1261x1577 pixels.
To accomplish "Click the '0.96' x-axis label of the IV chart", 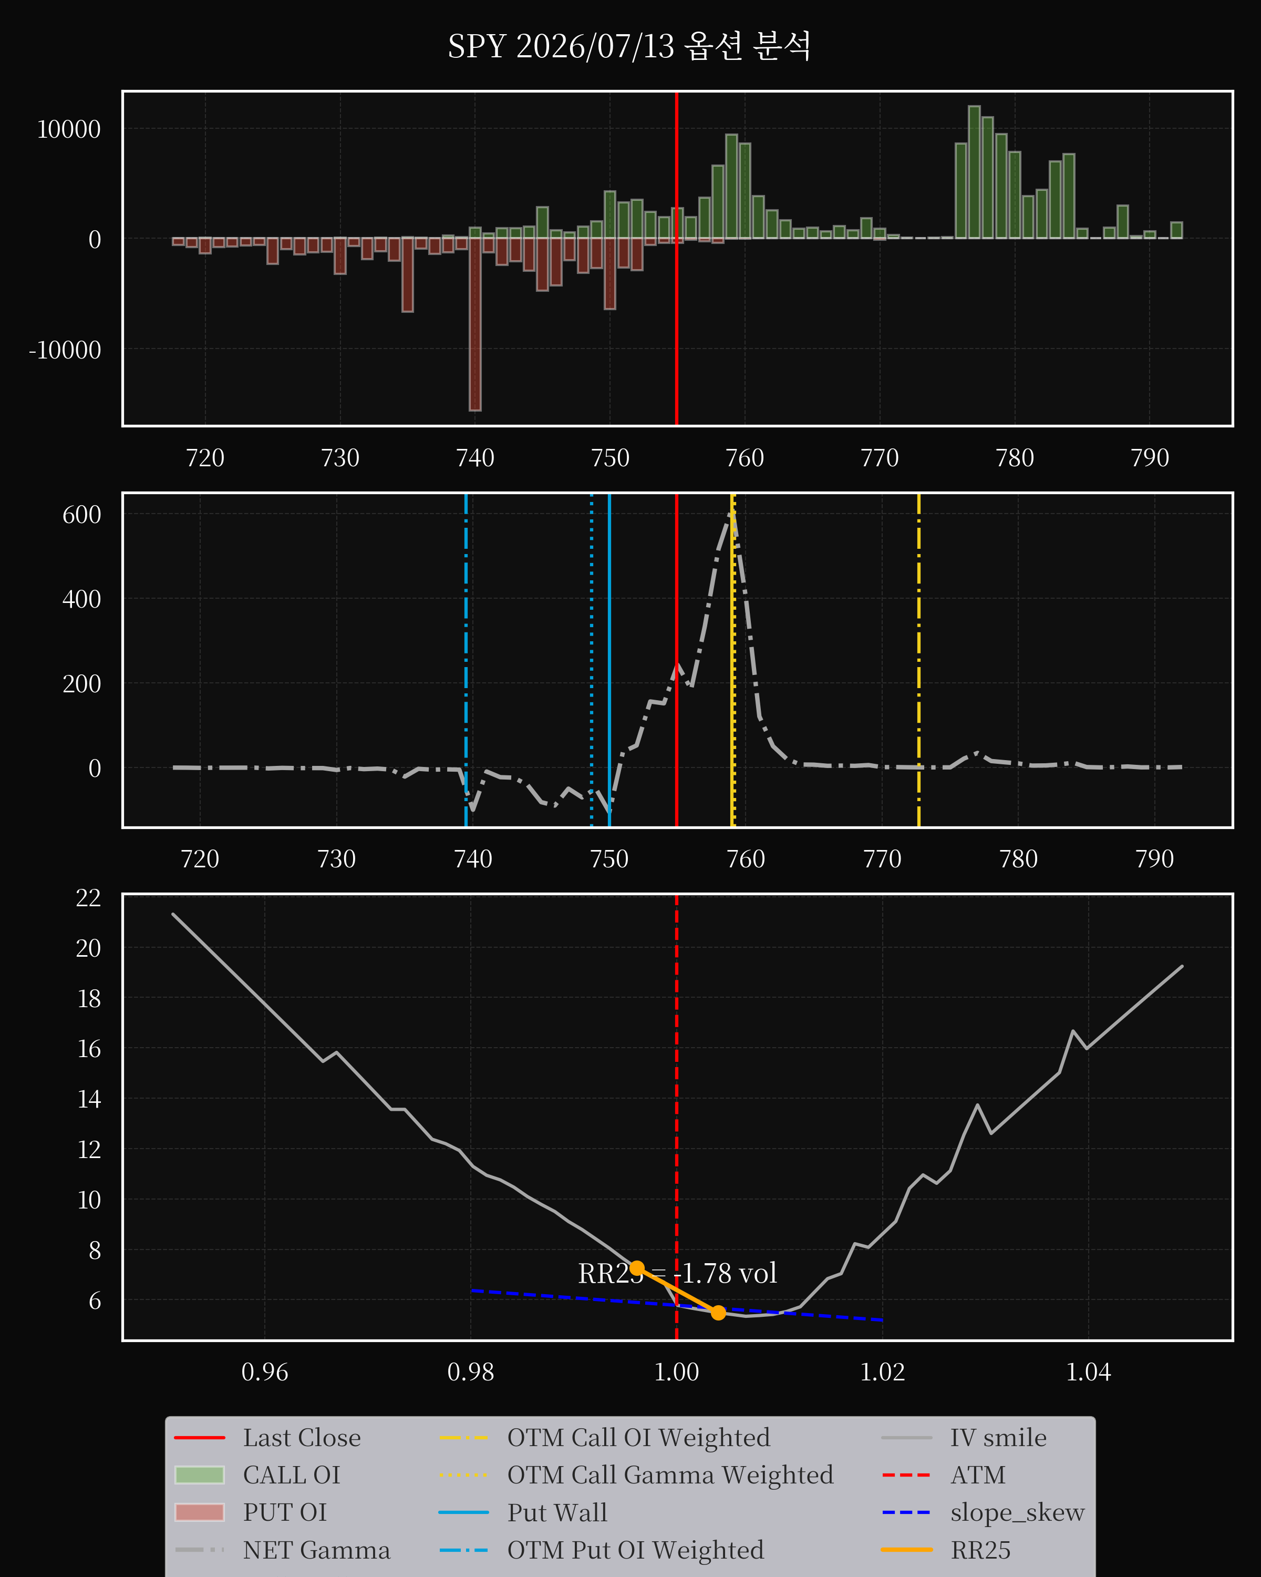I will (265, 1371).
